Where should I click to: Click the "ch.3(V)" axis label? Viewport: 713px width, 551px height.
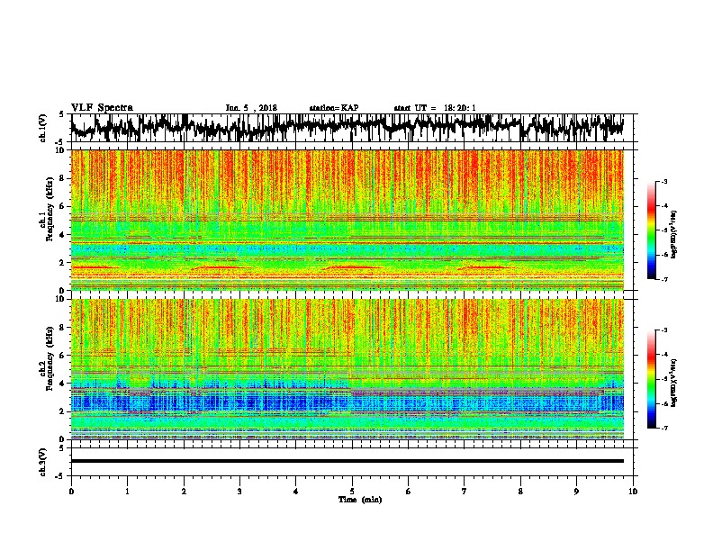[42, 462]
